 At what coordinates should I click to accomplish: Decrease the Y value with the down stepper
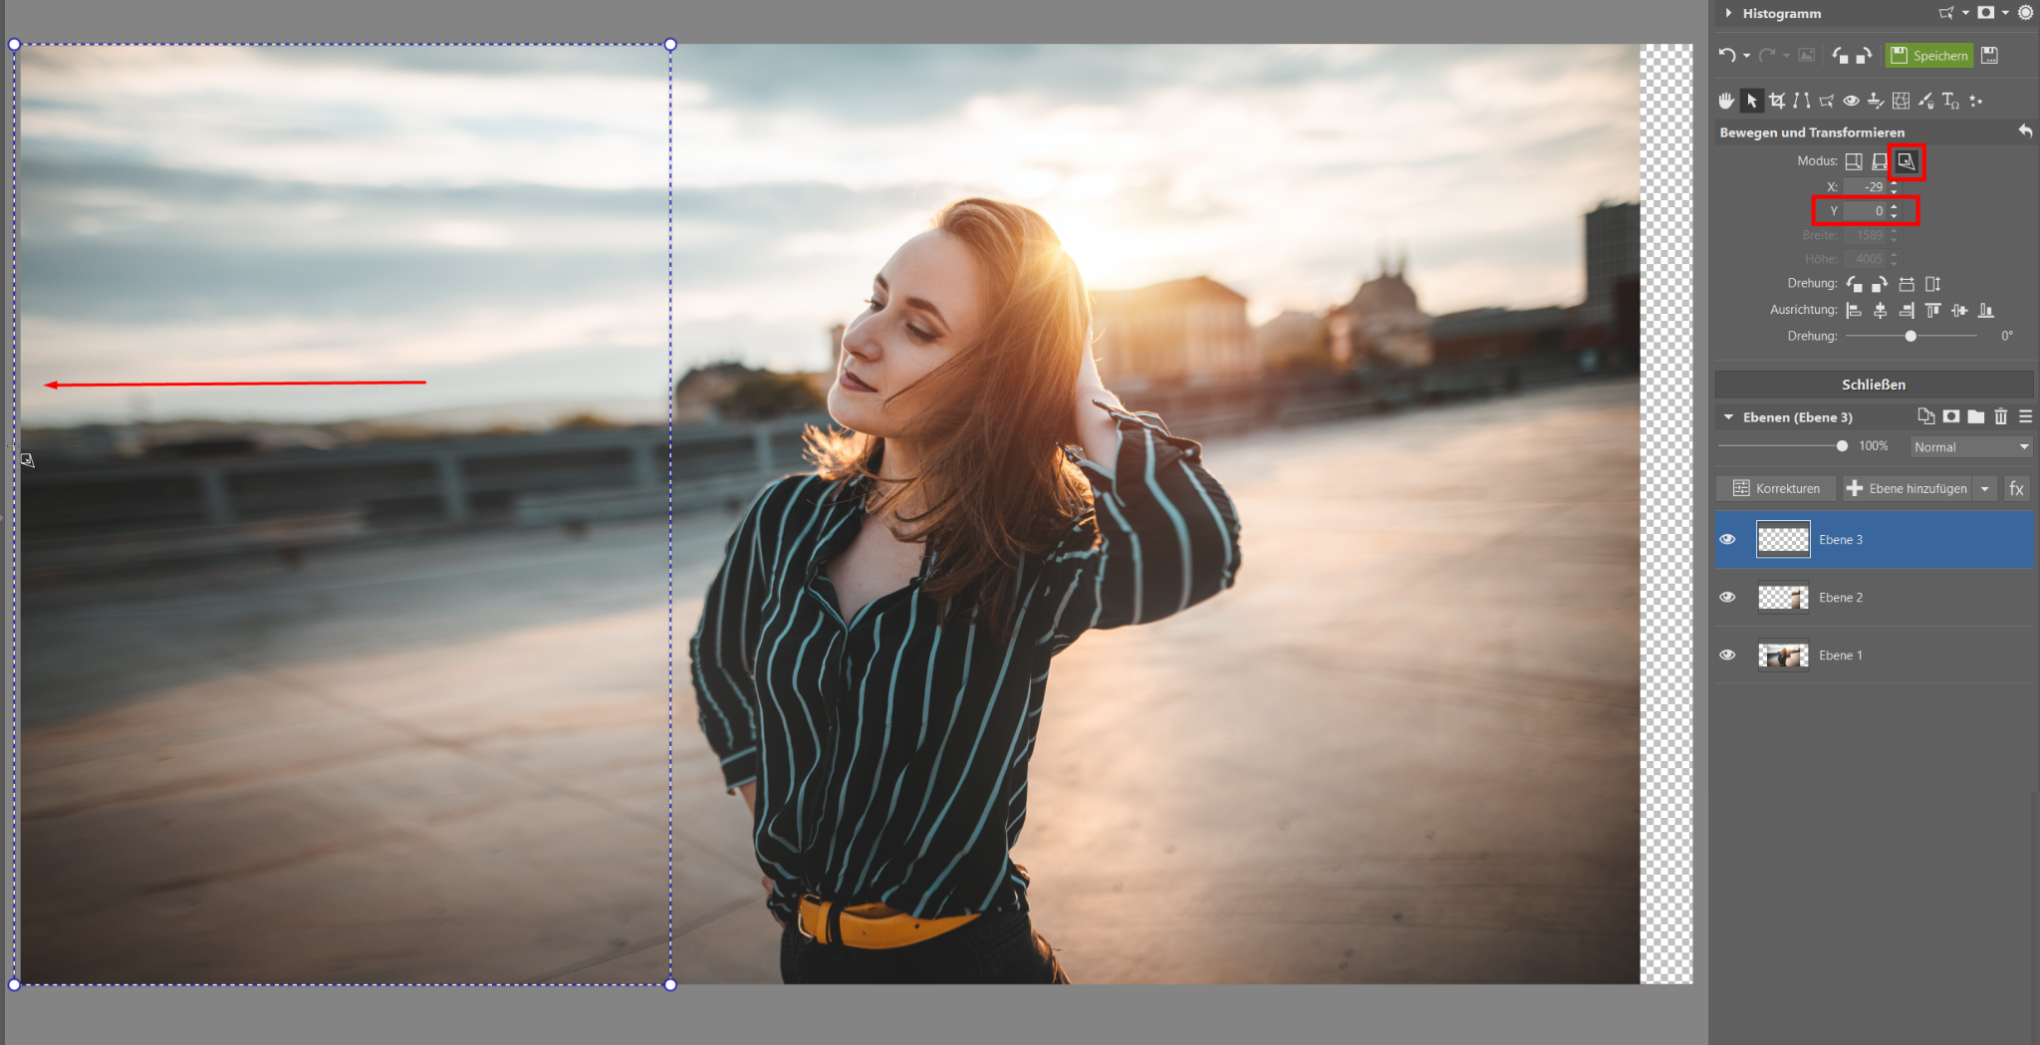click(1894, 215)
